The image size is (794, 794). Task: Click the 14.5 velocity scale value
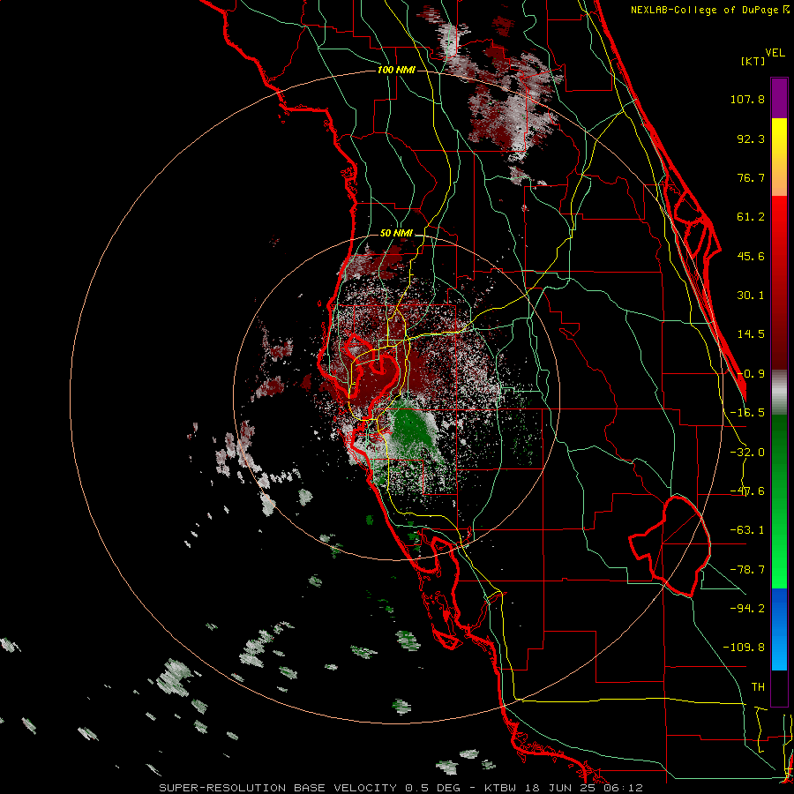[751, 334]
